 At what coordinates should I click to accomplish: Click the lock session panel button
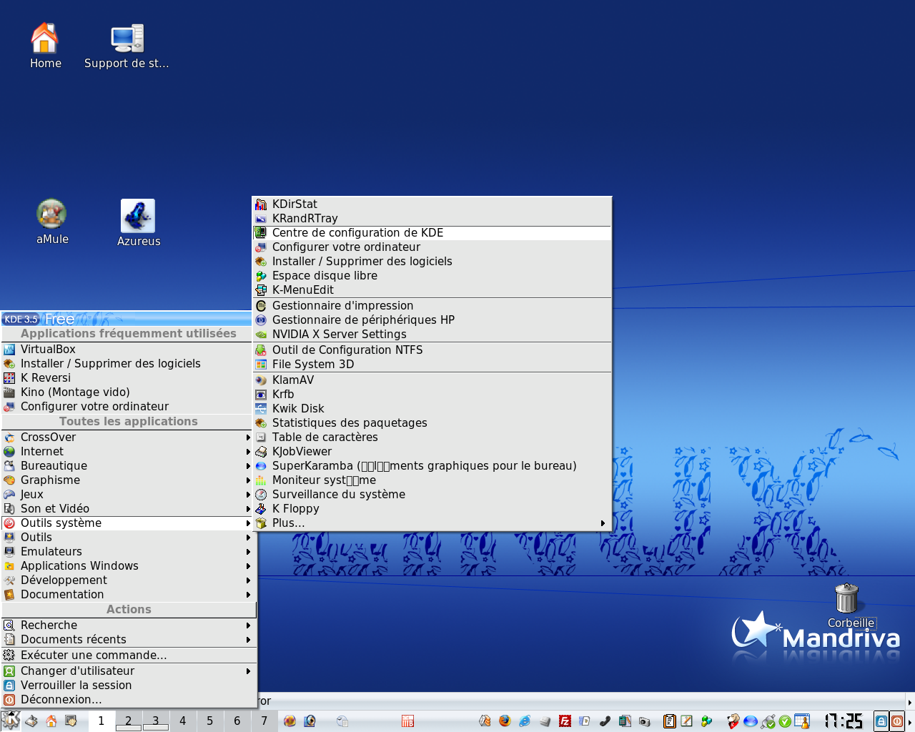(881, 721)
